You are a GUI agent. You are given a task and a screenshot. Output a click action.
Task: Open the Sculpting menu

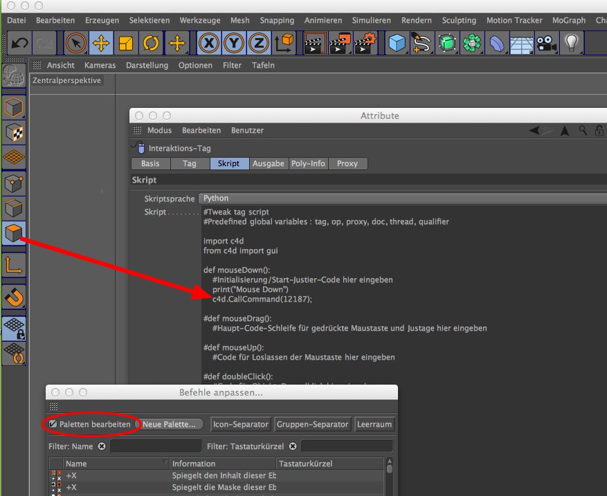[x=458, y=20]
